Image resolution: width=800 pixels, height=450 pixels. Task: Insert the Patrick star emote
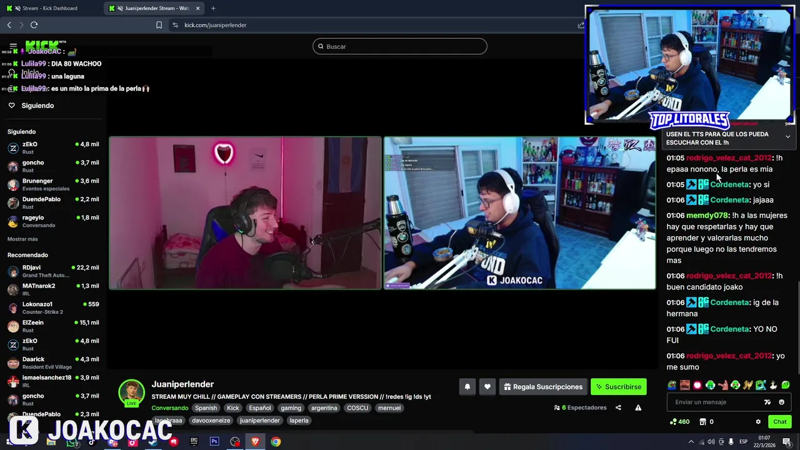coord(723,385)
